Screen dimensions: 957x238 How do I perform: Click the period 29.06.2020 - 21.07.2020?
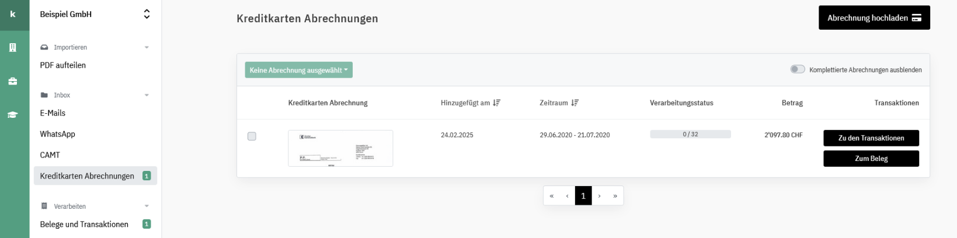pos(575,135)
